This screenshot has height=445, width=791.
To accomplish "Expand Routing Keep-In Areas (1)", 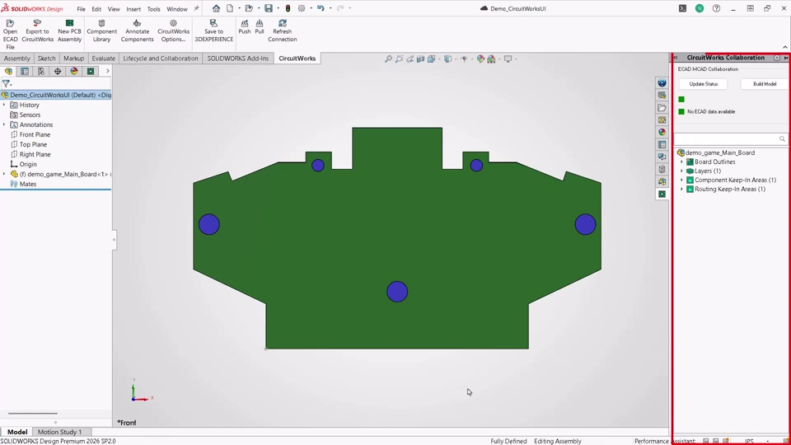I will click(x=682, y=190).
